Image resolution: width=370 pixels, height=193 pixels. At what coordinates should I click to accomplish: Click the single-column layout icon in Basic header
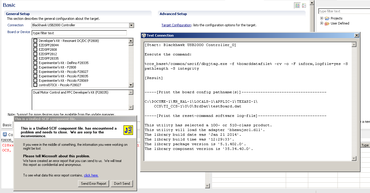pyautogui.click(x=304, y=5)
